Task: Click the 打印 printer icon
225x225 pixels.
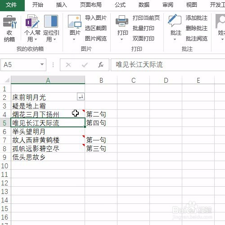Action: click(x=122, y=21)
